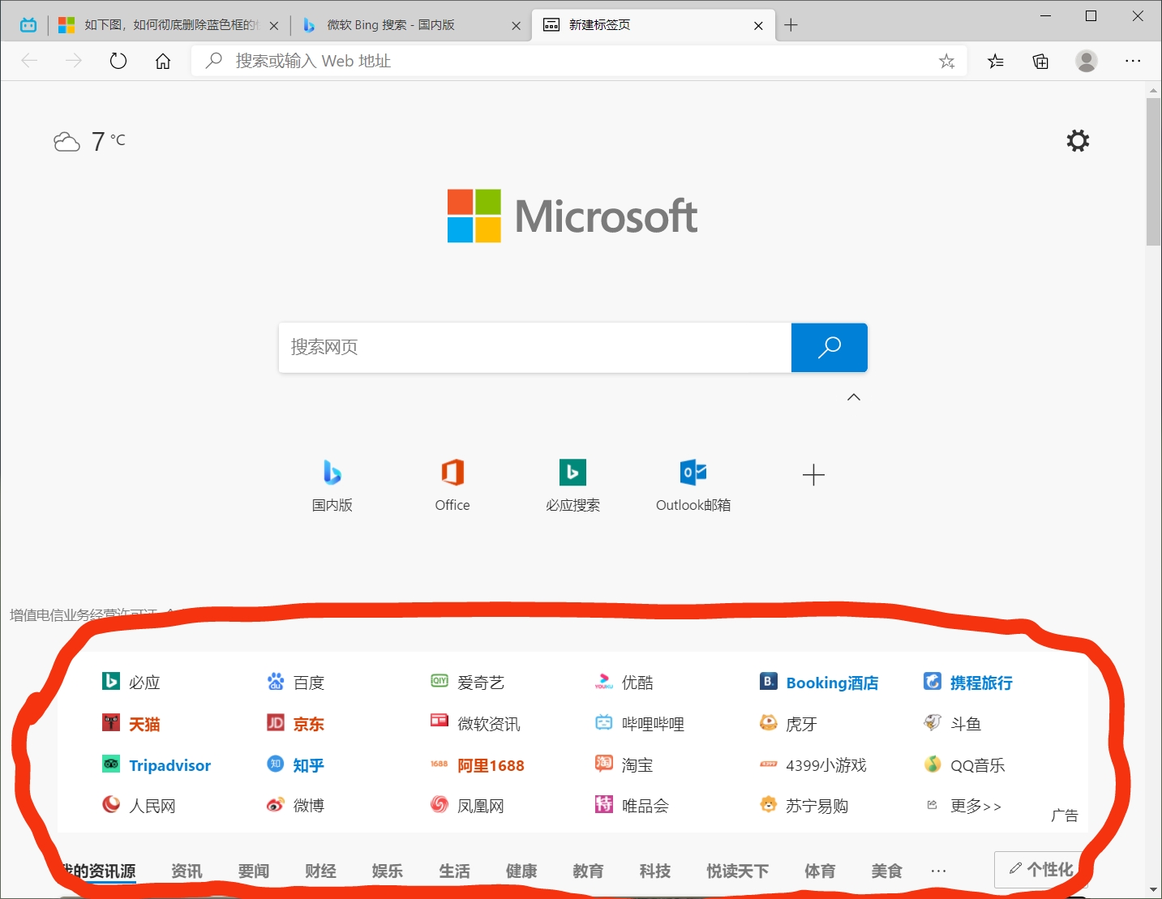The width and height of the screenshot is (1162, 899).
Task: Open the 国内版 Bing quick link
Action: [332, 485]
